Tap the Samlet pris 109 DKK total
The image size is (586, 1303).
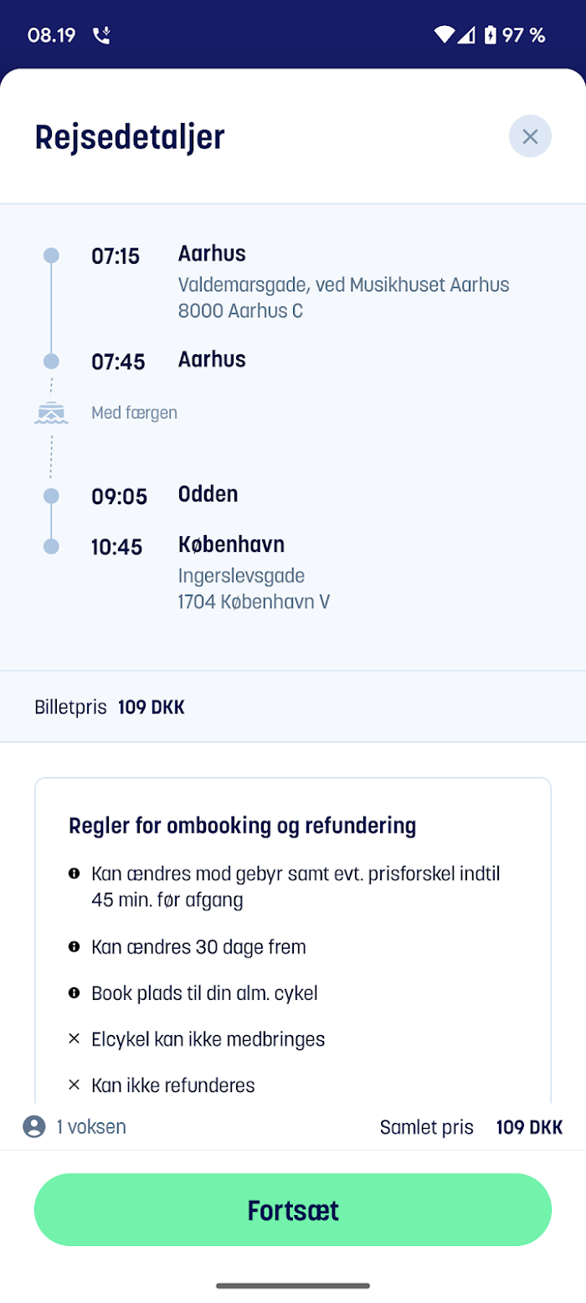click(x=471, y=1126)
